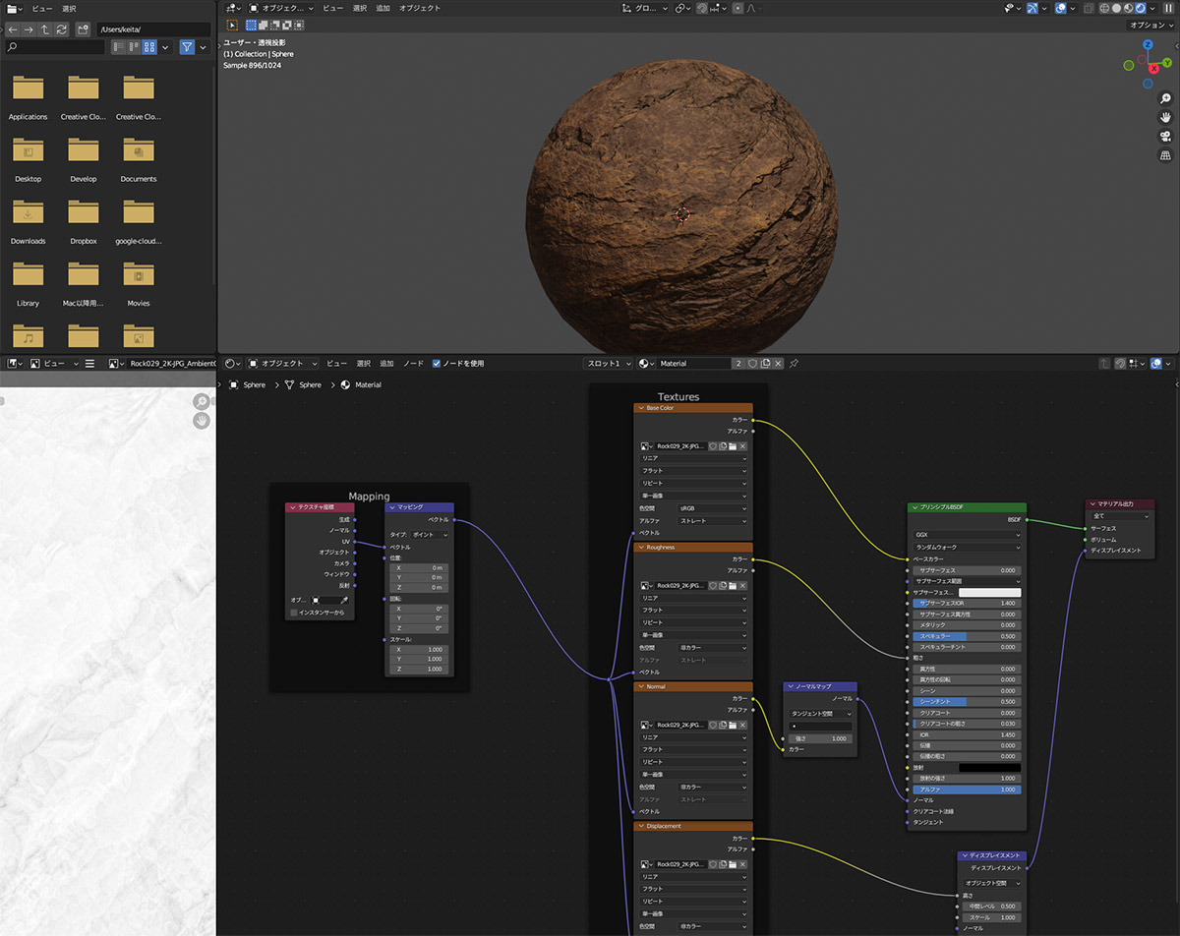Open the ノード menu in the node editor
1180x936 pixels.
[413, 363]
